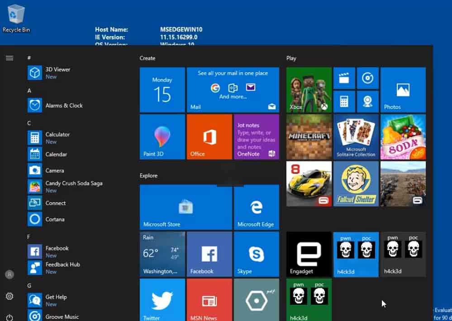Launch the Paint 3D tile
452x321 pixels.
(162, 137)
